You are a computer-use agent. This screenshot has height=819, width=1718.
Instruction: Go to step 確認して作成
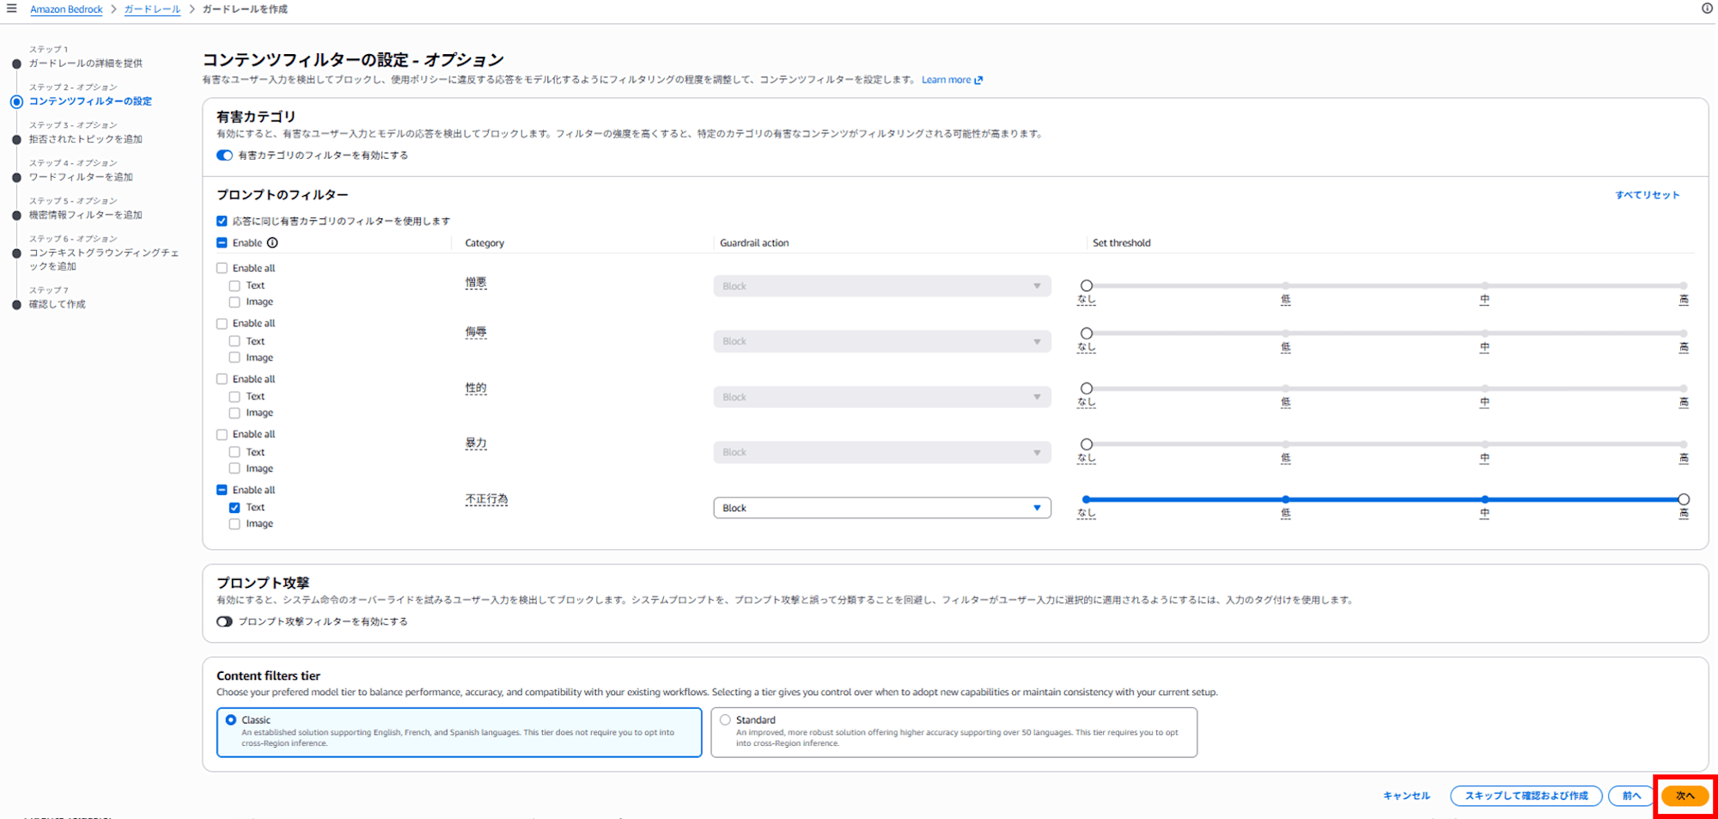click(58, 304)
